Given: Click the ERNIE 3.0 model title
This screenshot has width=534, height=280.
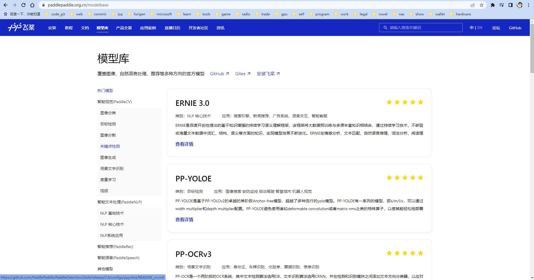Looking at the screenshot, I should [x=192, y=103].
